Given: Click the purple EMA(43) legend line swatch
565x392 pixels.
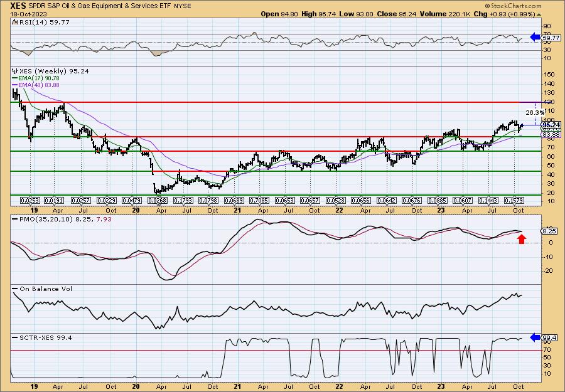Looking at the screenshot, I should pos(14,85).
